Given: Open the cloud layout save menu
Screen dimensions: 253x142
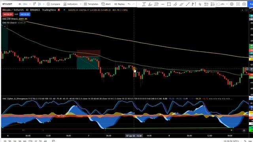Looking at the screenshot, I should 221,4.
